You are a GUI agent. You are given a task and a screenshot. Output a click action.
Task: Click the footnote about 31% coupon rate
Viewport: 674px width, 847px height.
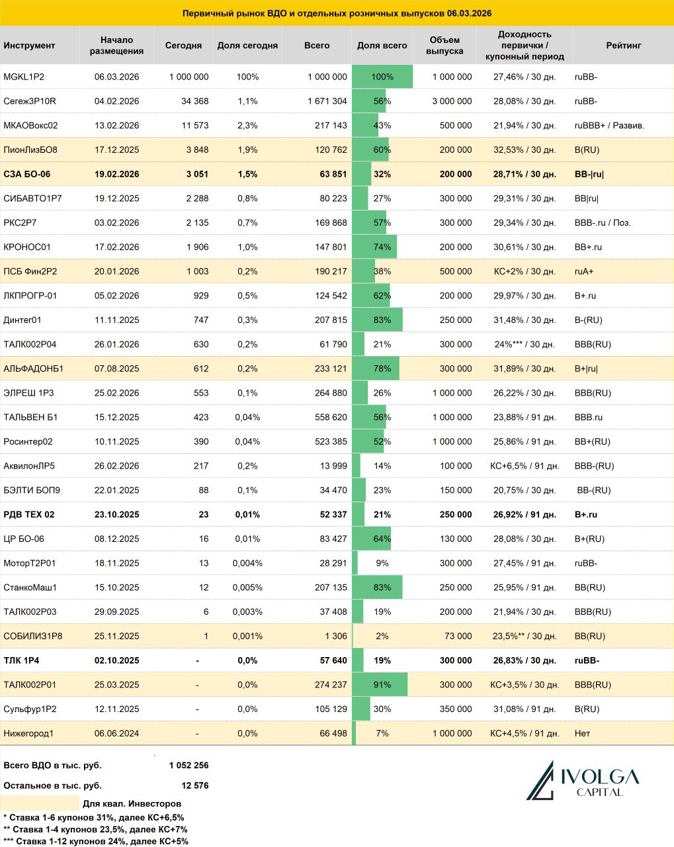click(x=94, y=818)
